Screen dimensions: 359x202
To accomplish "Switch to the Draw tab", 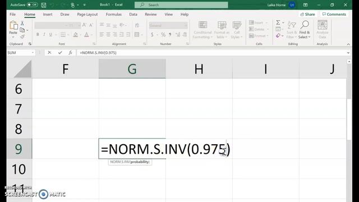I will point(65,15).
